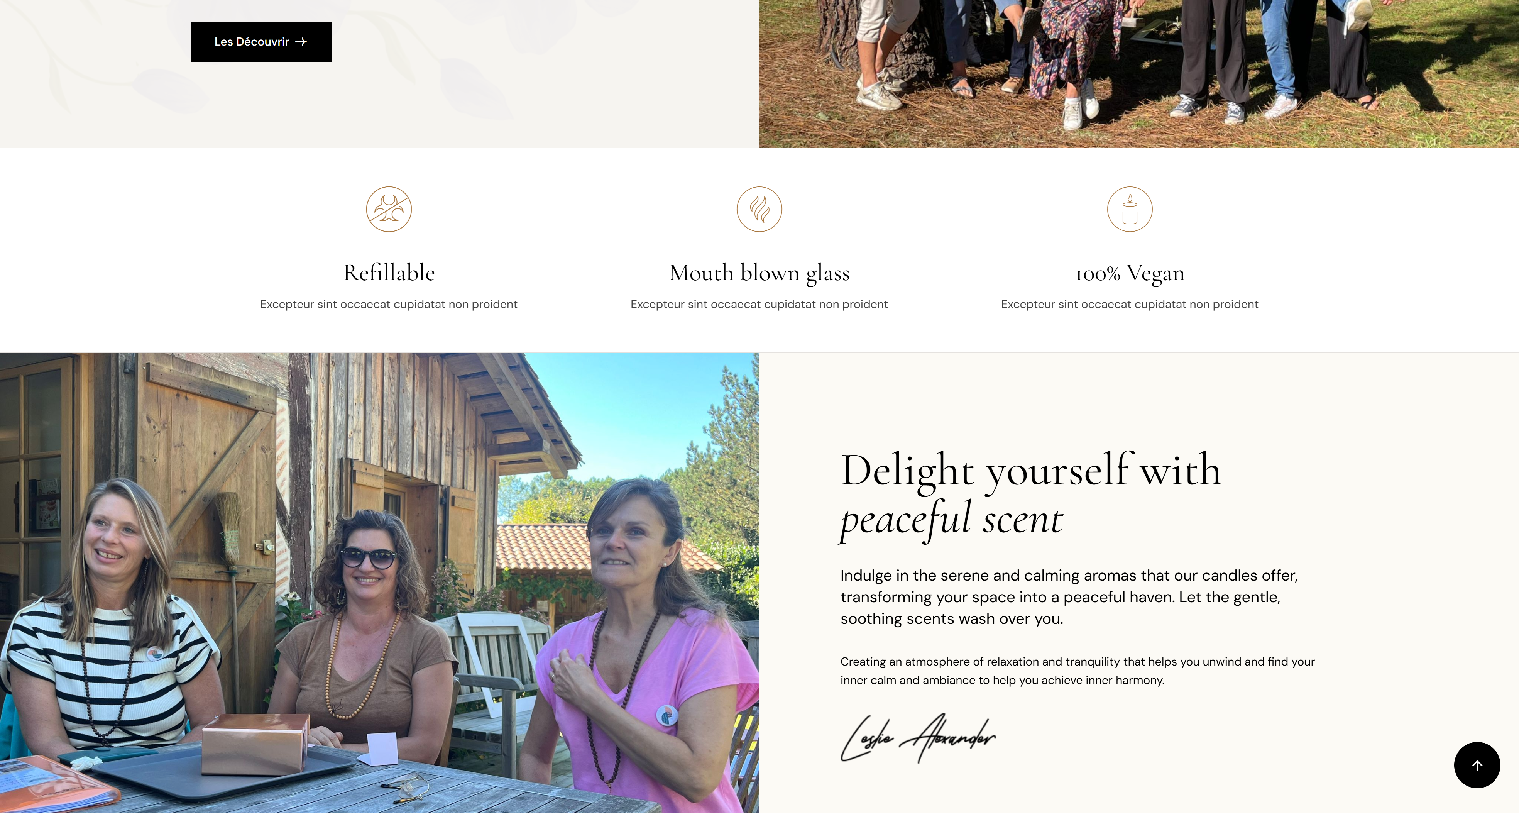Click the Les Découvrir button
Image resolution: width=1519 pixels, height=813 pixels.
[261, 42]
